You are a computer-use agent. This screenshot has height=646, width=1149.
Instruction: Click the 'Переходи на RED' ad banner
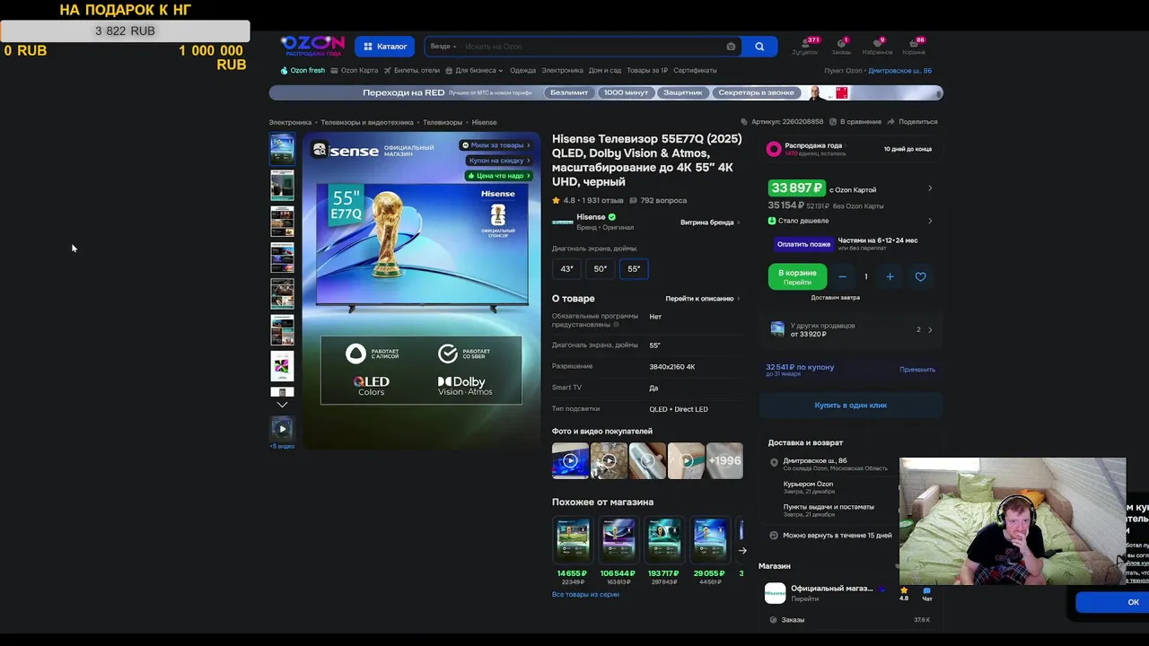[x=606, y=92]
